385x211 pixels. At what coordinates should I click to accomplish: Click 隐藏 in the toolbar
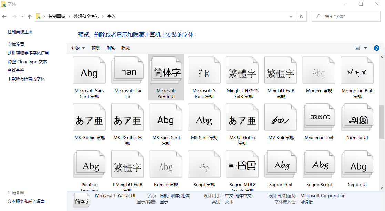125,48
